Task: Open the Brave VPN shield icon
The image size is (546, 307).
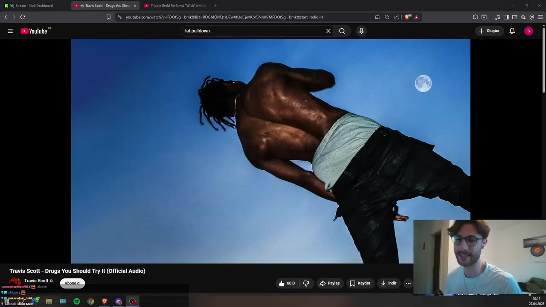Action: tap(531, 17)
